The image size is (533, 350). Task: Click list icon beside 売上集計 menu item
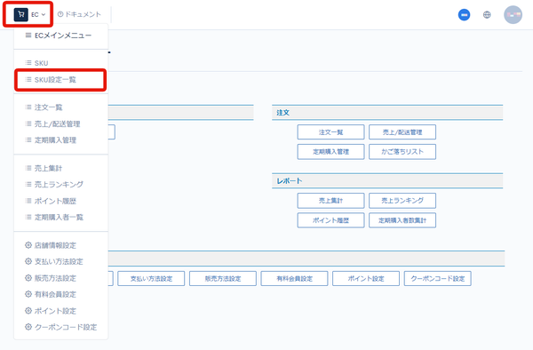[28, 168]
